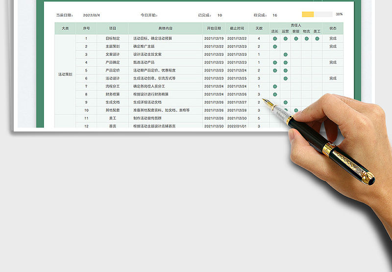Image resolution: width=392 pixels, height=272 pixels.
Task: Toggle 店长 marker for 产品确定 row
Action: coord(275,62)
